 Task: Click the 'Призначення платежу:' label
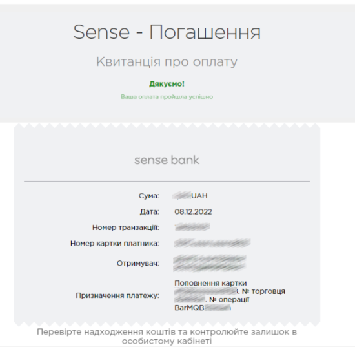[x=117, y=295]
